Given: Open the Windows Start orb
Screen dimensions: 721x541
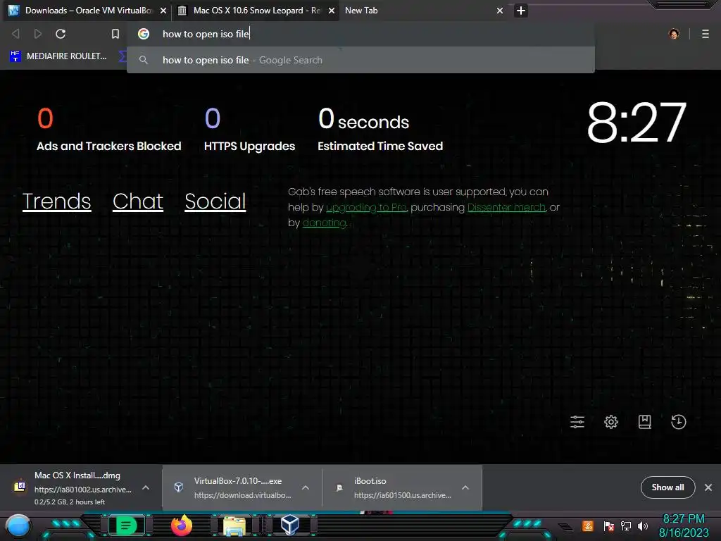Looking at the screenshot, I should [x=18, y=526].
